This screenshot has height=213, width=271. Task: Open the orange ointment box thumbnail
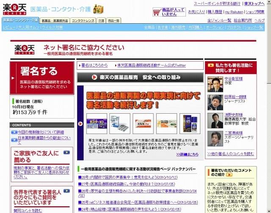(x=166, y=123)
